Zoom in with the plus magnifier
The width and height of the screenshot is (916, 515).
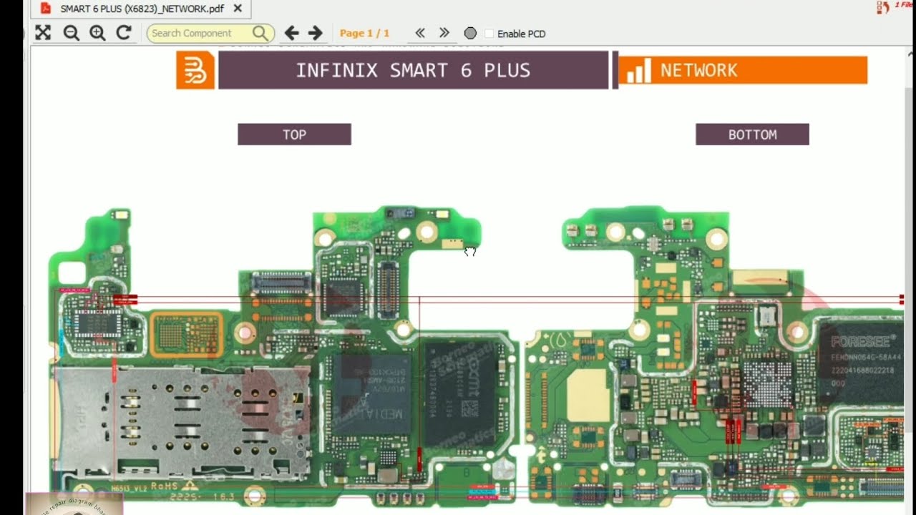click(x=97, y=33)
